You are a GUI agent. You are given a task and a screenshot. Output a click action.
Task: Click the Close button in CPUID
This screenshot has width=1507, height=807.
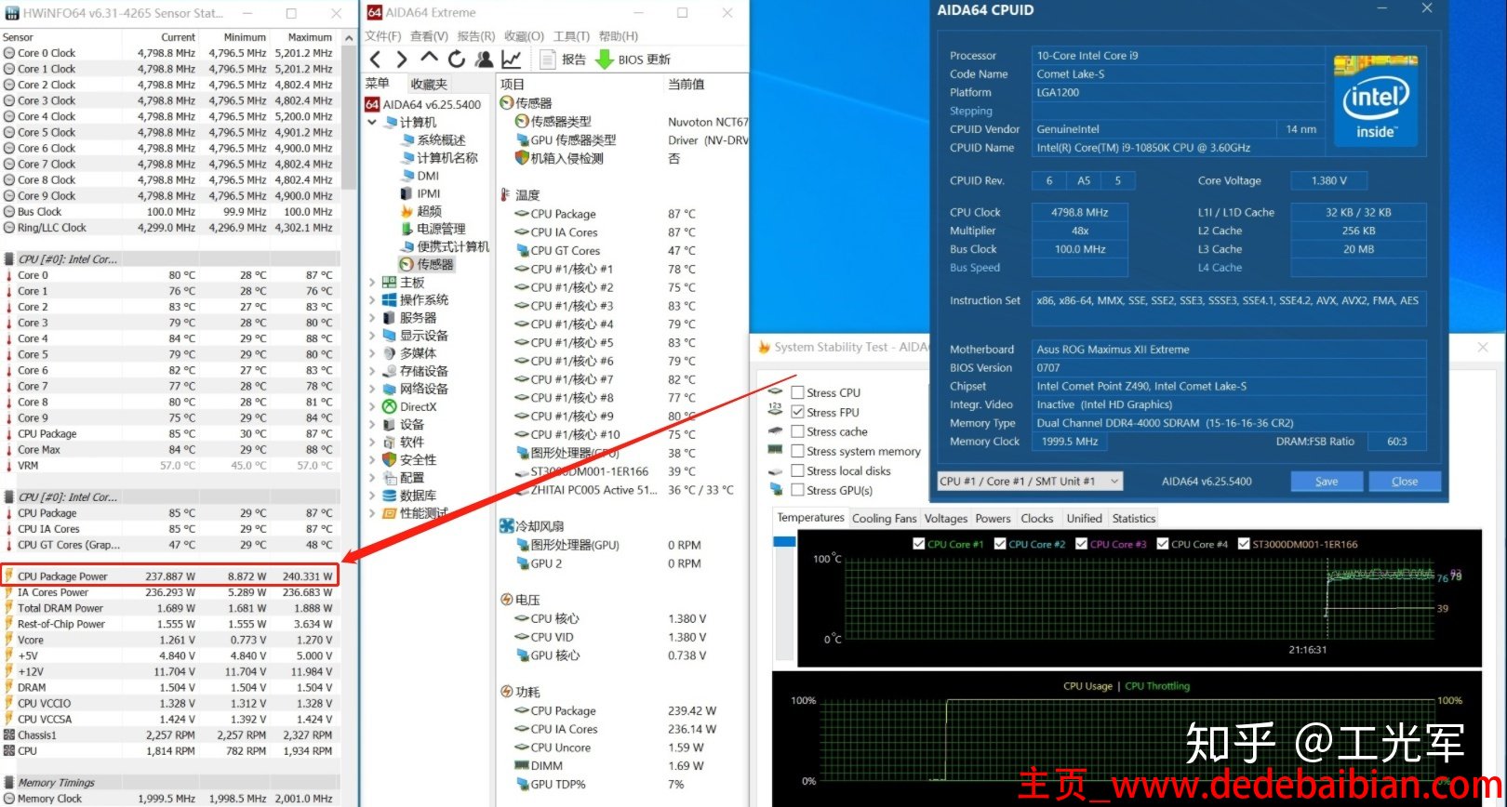pos(1405,481)
